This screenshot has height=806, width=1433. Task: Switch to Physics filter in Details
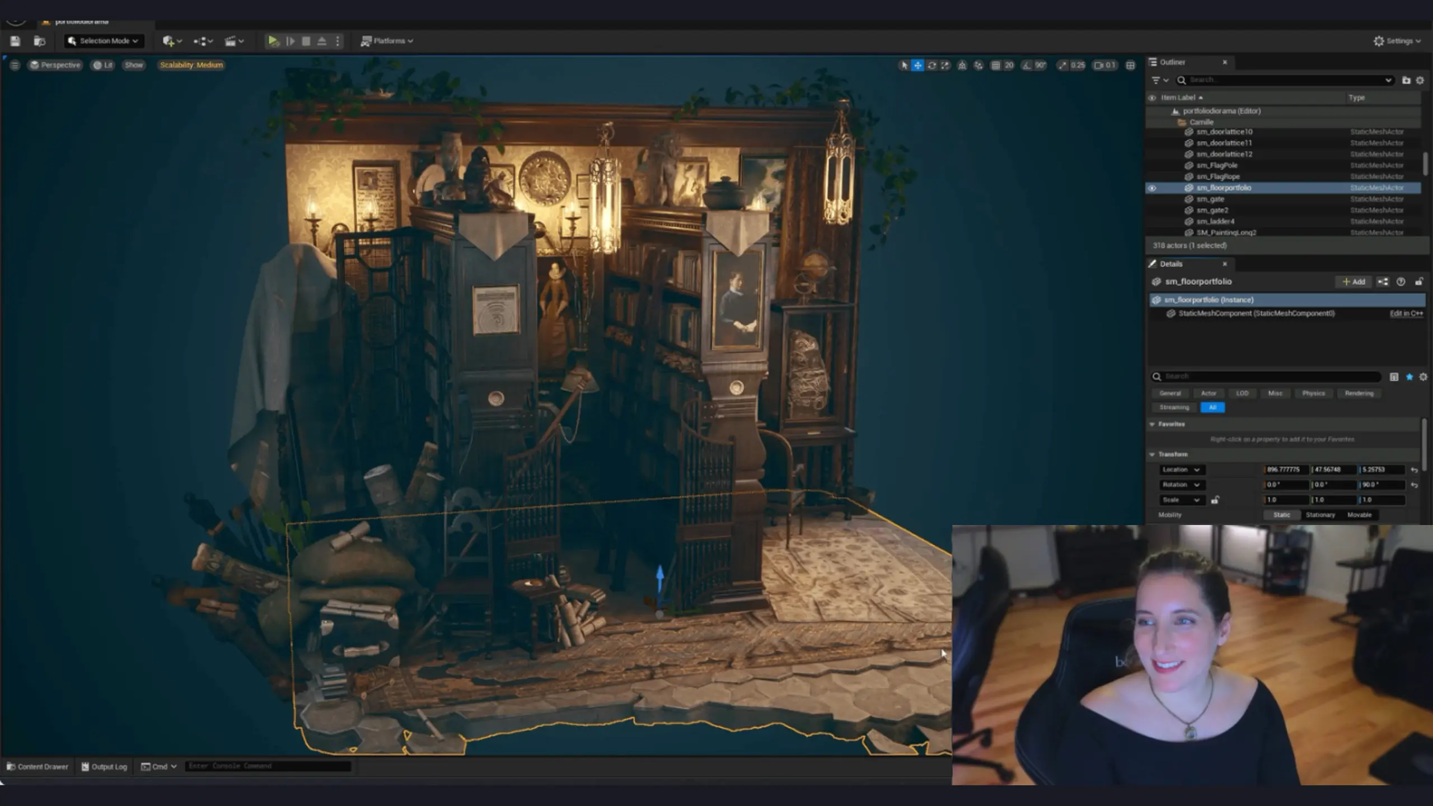(x=1313, y=393)
